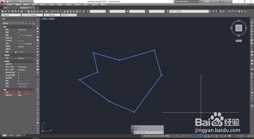
Task: Click the Cut scissors icon
Action: (x=25, y=11)
